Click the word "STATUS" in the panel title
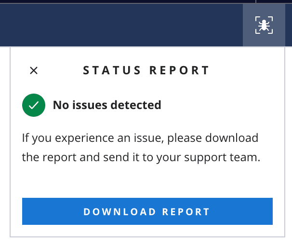The width and height of the screenshot is (292, 248). pos(113,70)
